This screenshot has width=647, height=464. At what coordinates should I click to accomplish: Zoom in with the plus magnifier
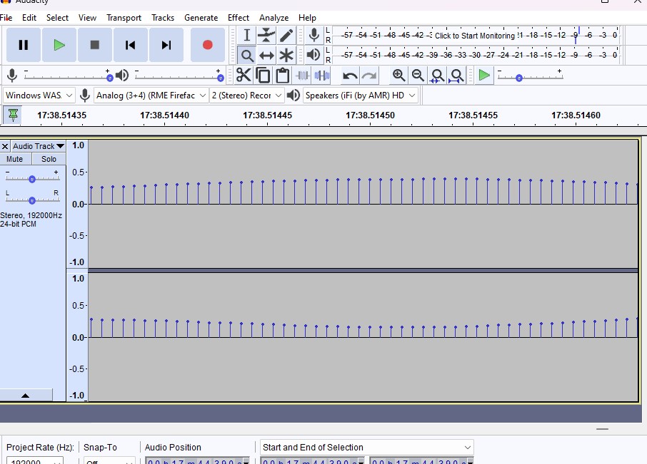(398, 76)
